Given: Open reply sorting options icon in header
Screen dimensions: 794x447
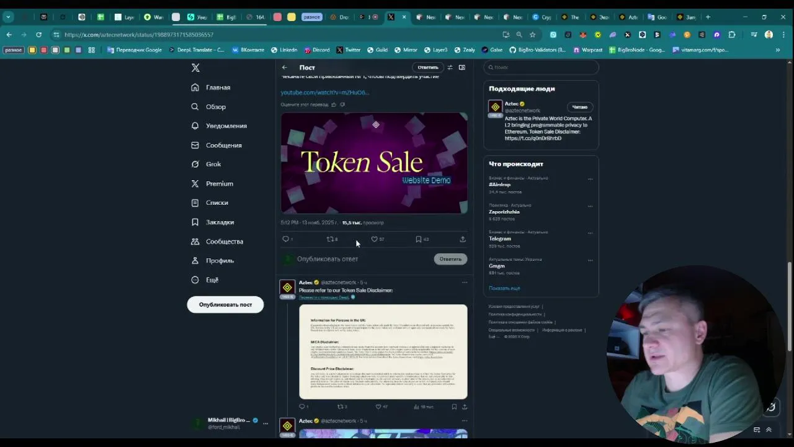Looking at the screenshot, I should pos(450,67).
